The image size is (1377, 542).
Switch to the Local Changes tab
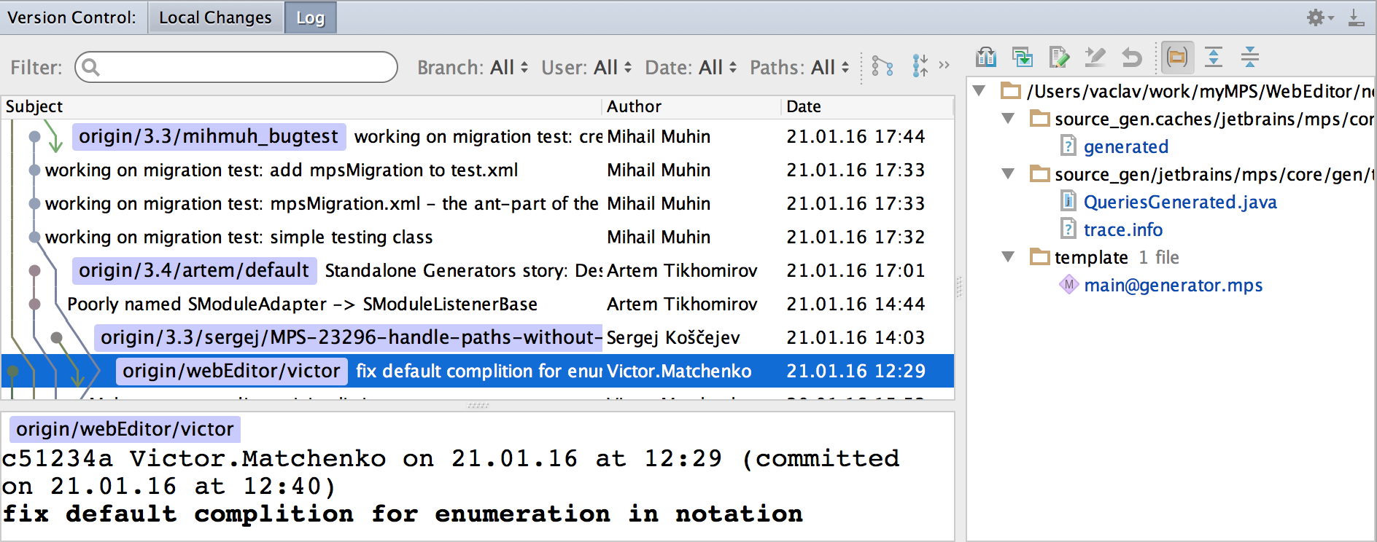pyautogui.click(x=215, y=17)
